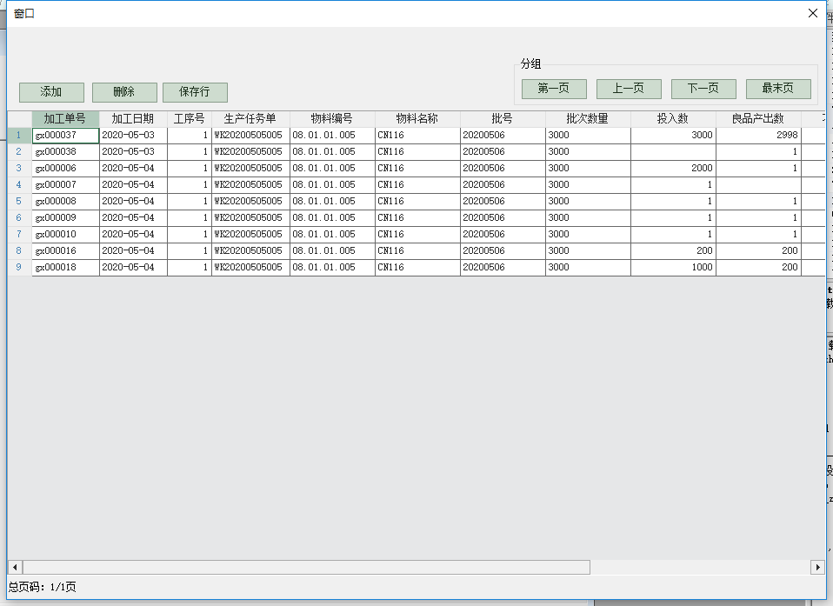Click the 添加 button
Viewport: 833px width, 606px height.
[51, 92]
